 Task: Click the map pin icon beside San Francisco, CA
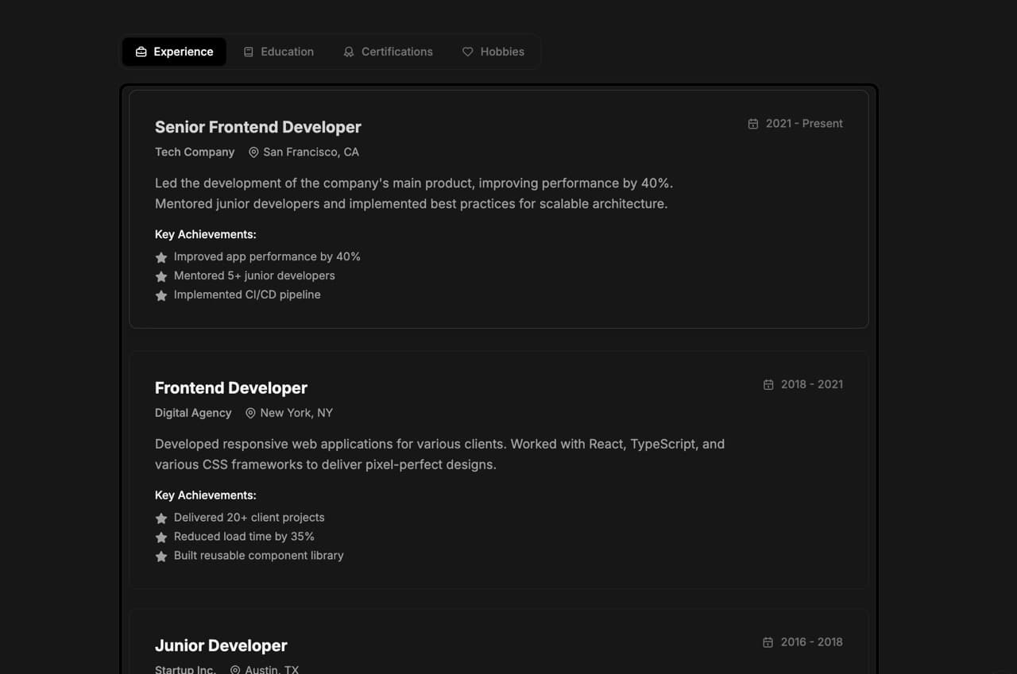pyautogui.click(x=253, y=152)
